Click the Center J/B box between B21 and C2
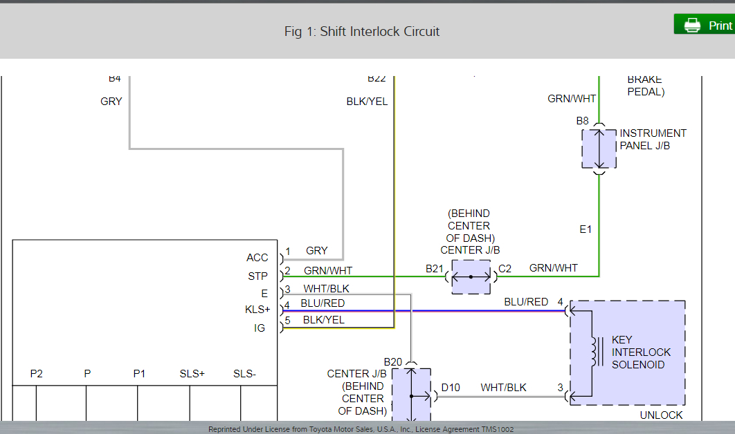The height and width of the screenshot is (434, 735). (x=471, y=276)
